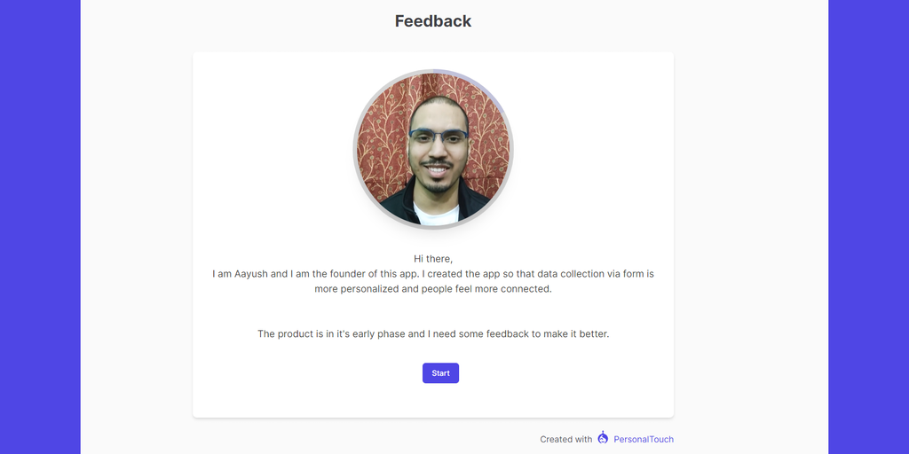Click the "Created with" footer label
The height and width of the screenshot is (454, 909).
(565, 439)
